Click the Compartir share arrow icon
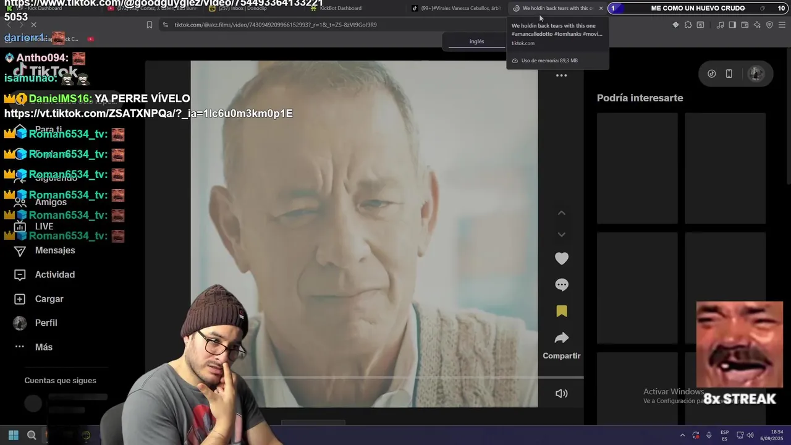The height and width of the screenshot is (445, 791). click(561, 338)
